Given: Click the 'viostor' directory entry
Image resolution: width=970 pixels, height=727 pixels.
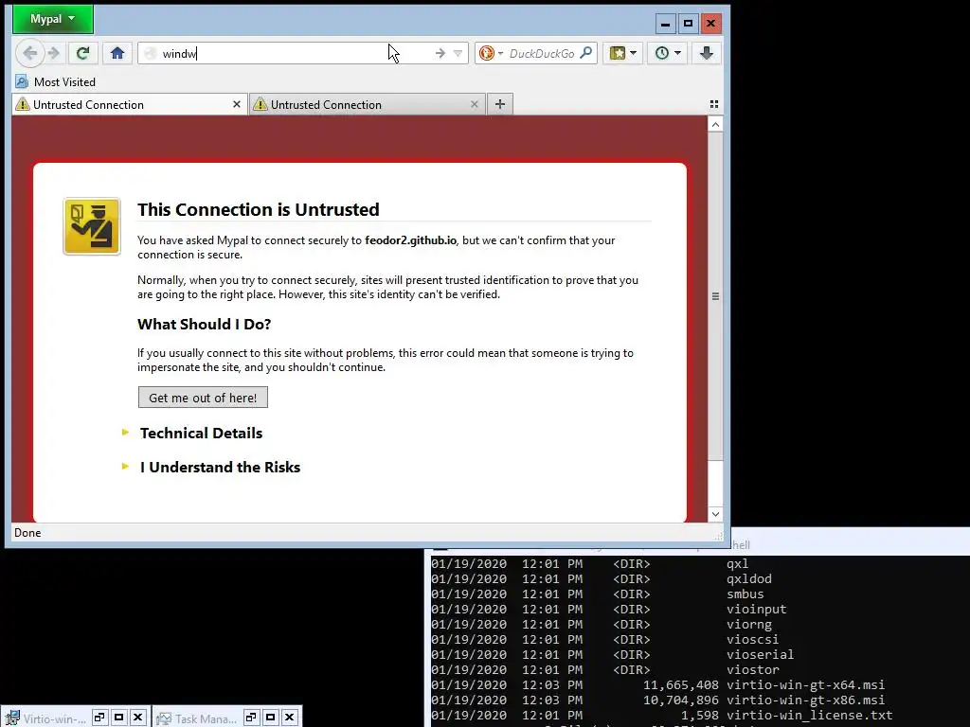Looking at the screenshot, I should tap(753, 669).
